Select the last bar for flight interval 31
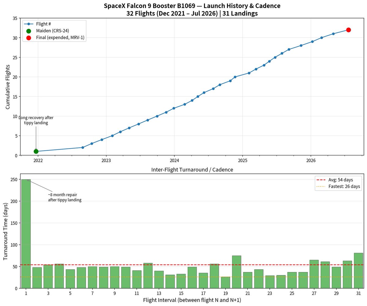367x306 pixels. [x=358, y=271]
